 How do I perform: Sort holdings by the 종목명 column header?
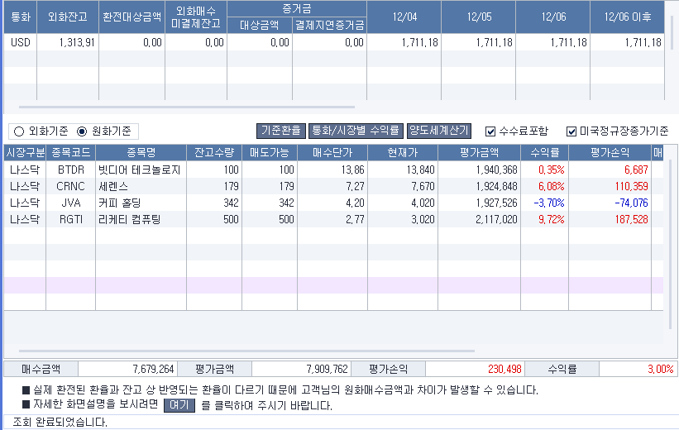point(141,153)
